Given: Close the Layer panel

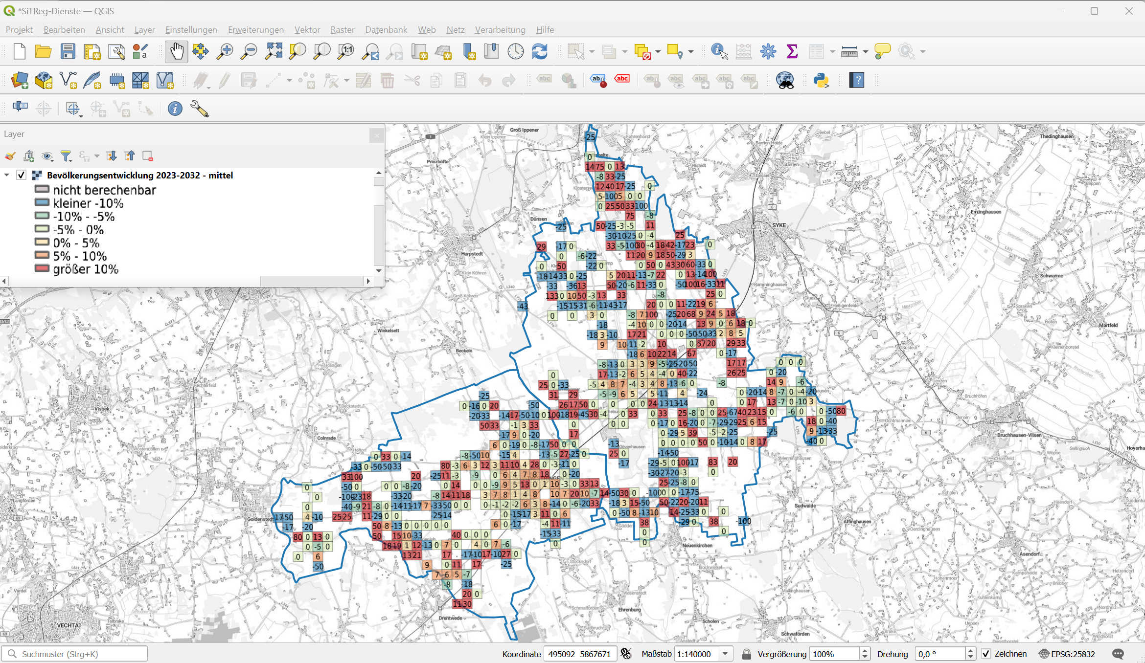Looking at the screenshot, I should click(376, 135).
